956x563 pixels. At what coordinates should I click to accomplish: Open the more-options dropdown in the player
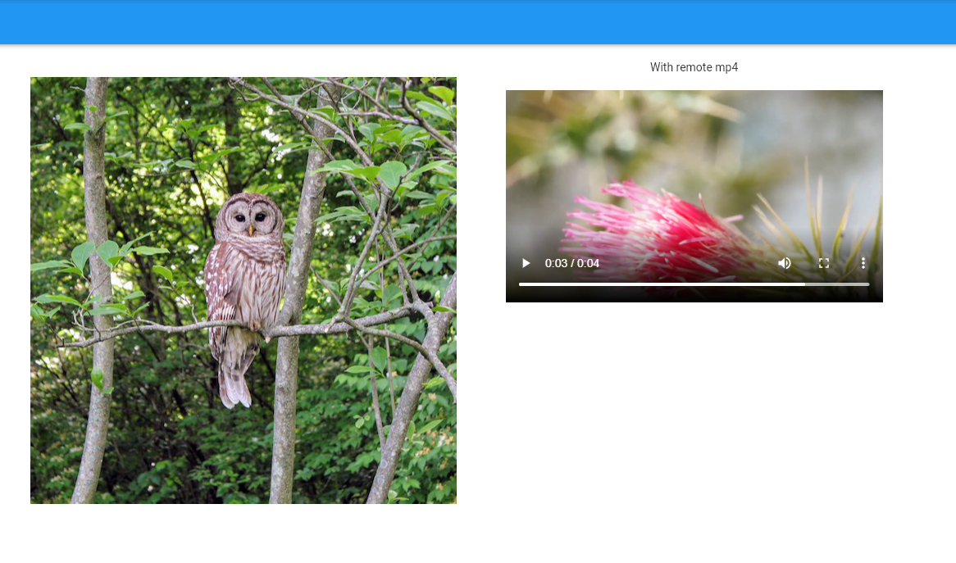click(x=863, y=263)
